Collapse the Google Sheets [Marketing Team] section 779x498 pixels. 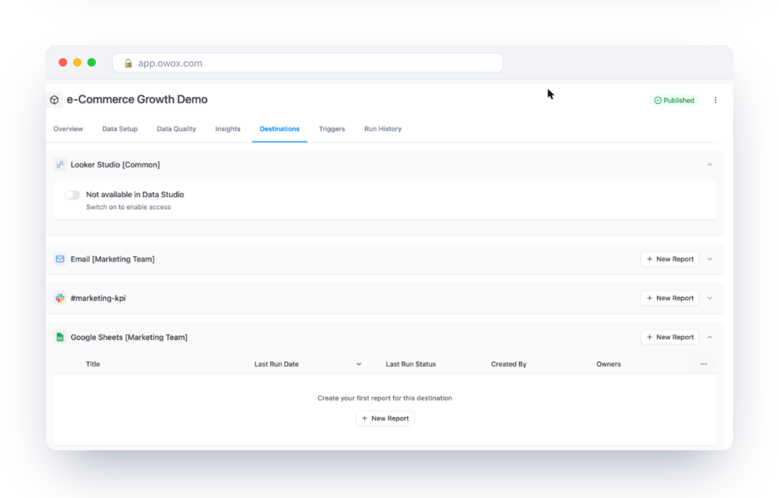710,337
